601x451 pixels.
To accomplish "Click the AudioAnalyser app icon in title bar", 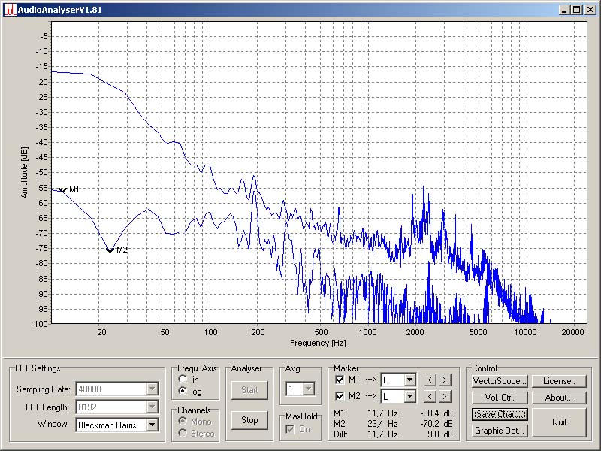I will [10, 10].
